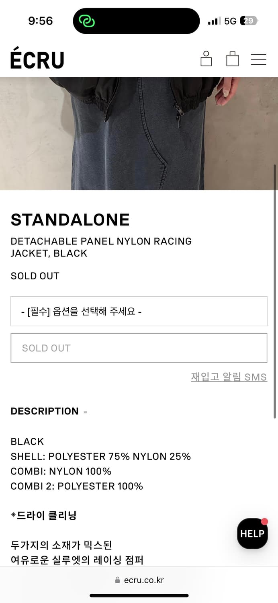The width and height of the screenshot is (278, 603).
Task: Tap the STANDALONE brand name
Action: tap(70, 220)
